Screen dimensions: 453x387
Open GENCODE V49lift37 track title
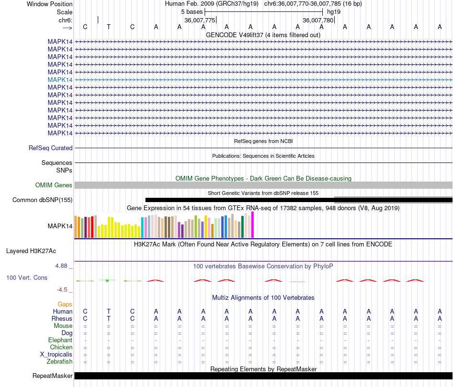tap(263, 35)
